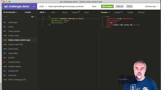161x90 pixels.
Task: Select the GET /todo 404 request
Action: [20, 75]
